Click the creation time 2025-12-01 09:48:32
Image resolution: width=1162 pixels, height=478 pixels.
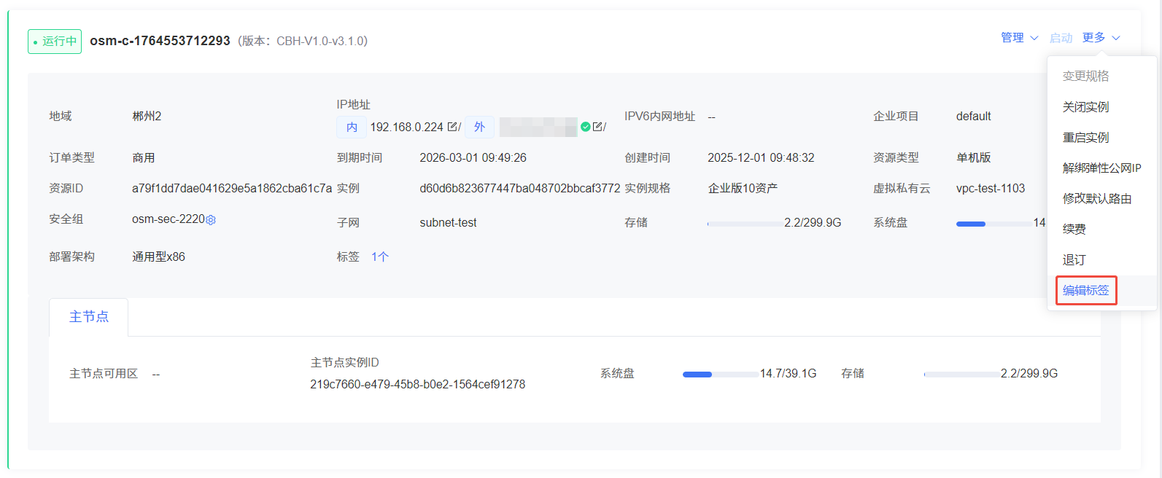(x=761, y=157)
